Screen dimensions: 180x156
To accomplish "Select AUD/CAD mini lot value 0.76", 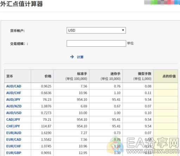I will [117, 86].
